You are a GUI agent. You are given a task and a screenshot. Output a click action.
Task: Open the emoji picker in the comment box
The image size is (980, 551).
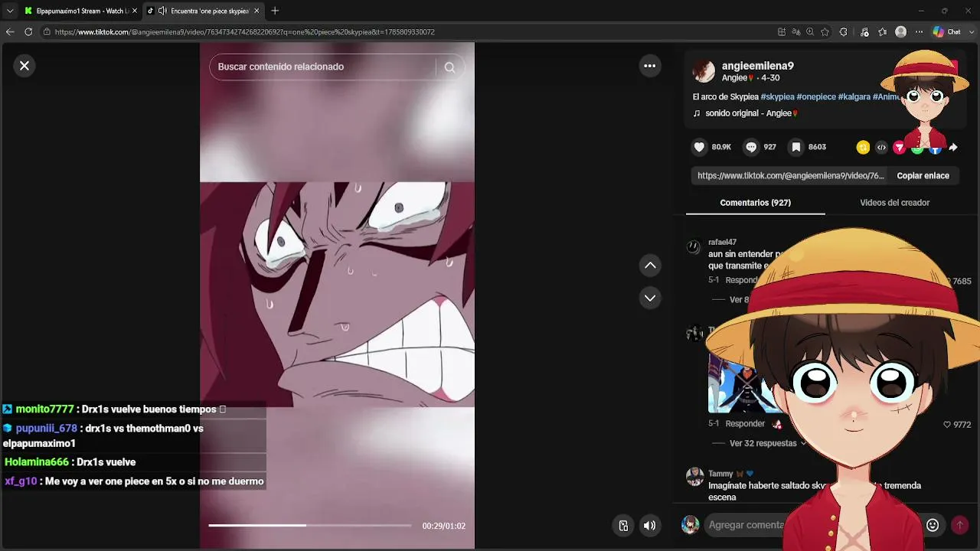click(933, 525)
